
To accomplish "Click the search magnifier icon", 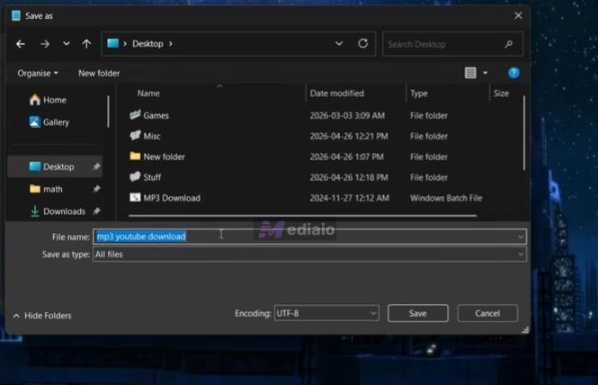I will [x=509, y=44].
